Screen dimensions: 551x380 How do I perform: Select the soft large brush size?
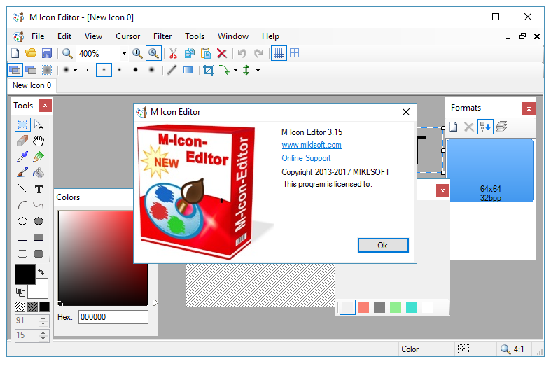(151, 70)
